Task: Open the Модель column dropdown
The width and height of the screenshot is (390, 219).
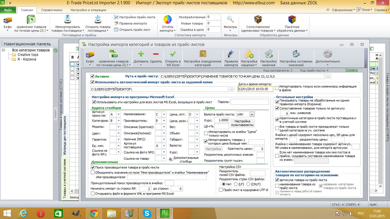Action: (118, 127)
